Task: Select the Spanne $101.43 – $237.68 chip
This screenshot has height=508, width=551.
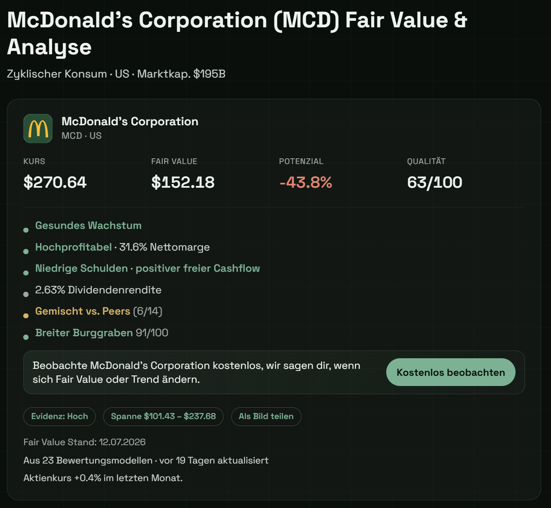Action: coord(163,416)
